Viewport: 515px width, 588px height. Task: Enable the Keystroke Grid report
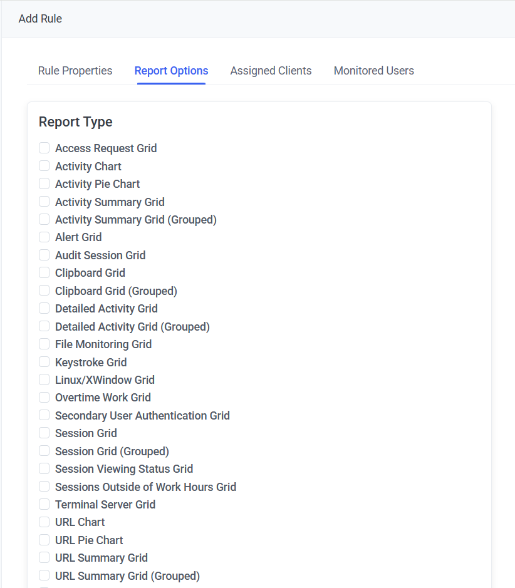tap(44, 362)
